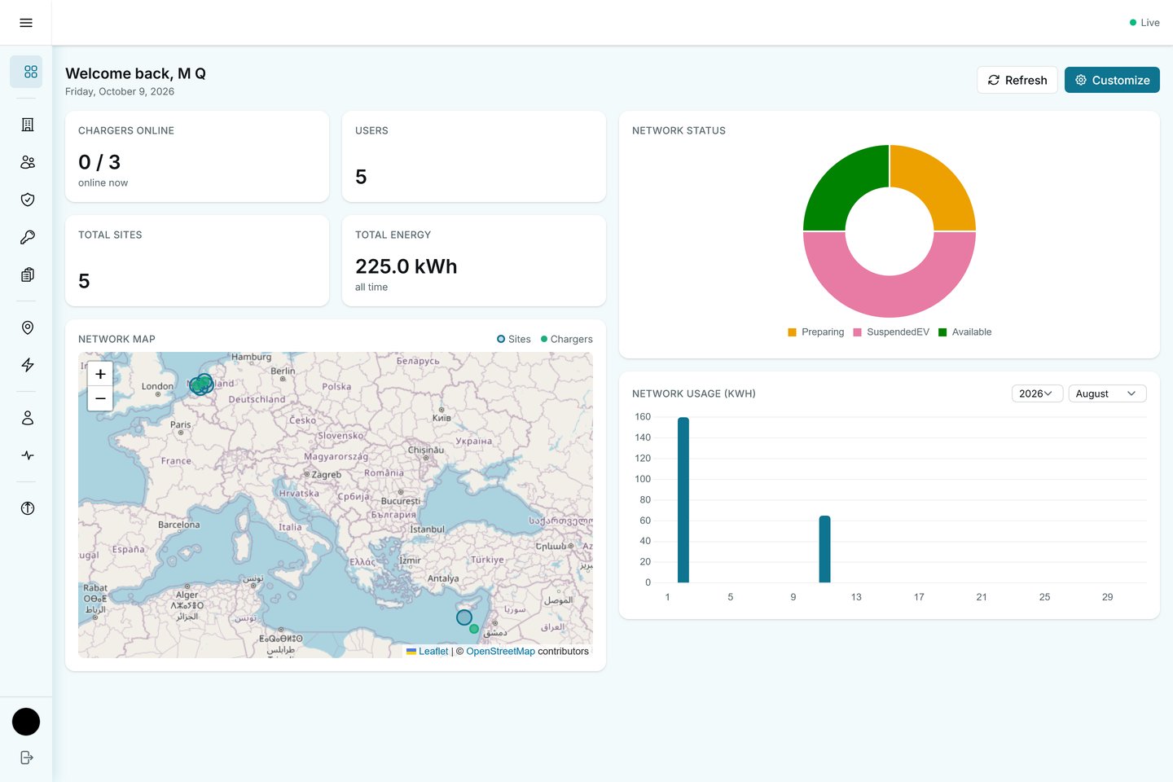Click the "Friday, October 9, 2026" date

click(x=120, y=91)
